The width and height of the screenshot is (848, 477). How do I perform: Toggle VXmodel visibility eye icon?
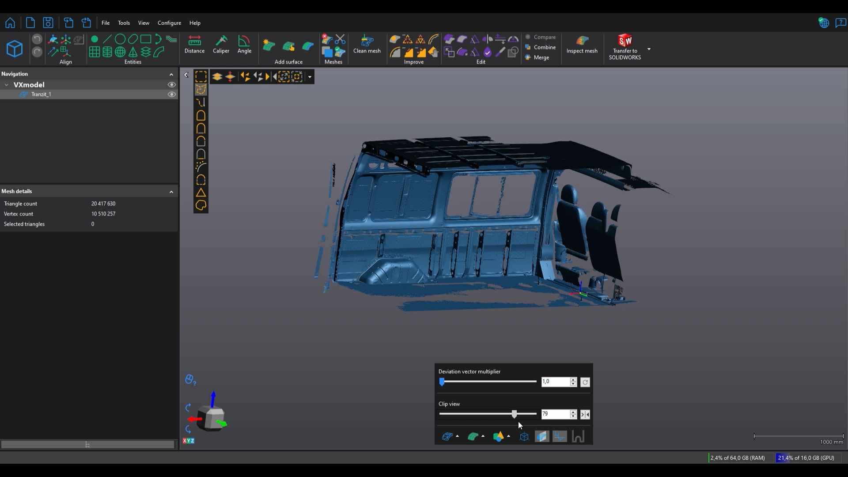pyautogui.click(x=172, y=85)
